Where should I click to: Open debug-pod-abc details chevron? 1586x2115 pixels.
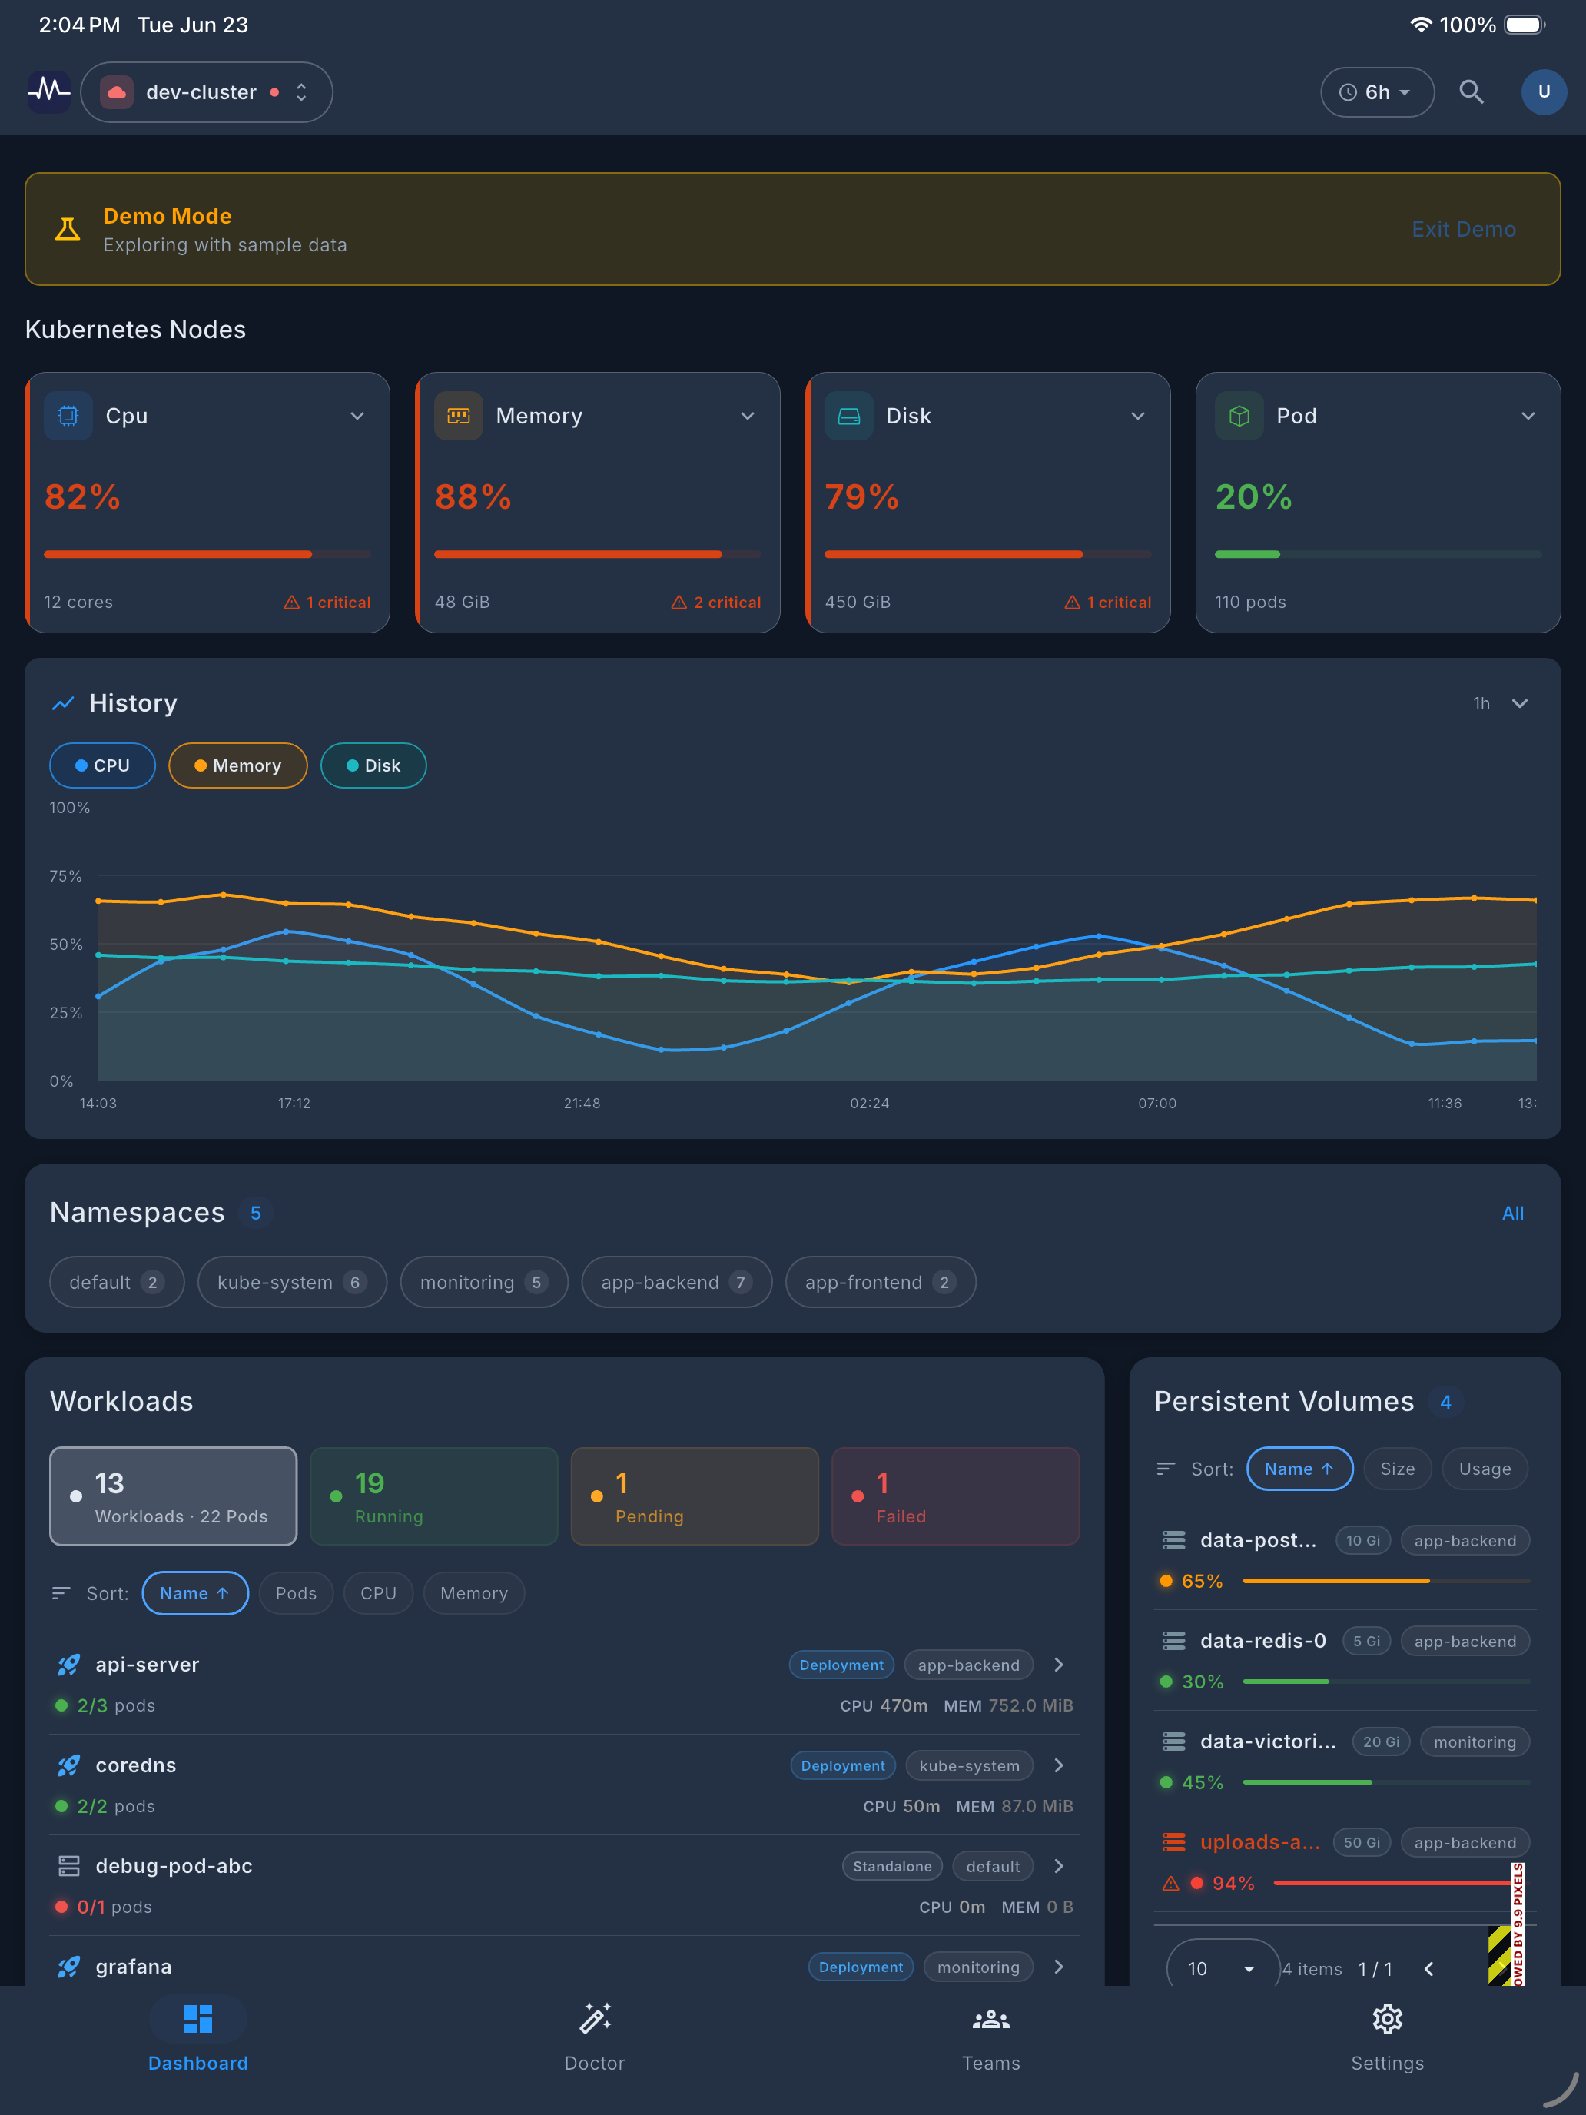[1058, 1865]
